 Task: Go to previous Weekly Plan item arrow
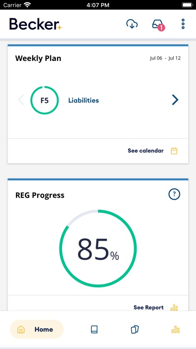tap(21, 100)
